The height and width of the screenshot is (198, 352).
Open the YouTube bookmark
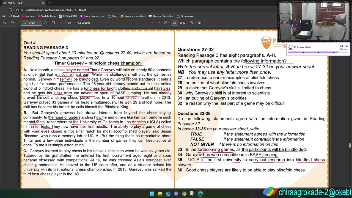28,16
